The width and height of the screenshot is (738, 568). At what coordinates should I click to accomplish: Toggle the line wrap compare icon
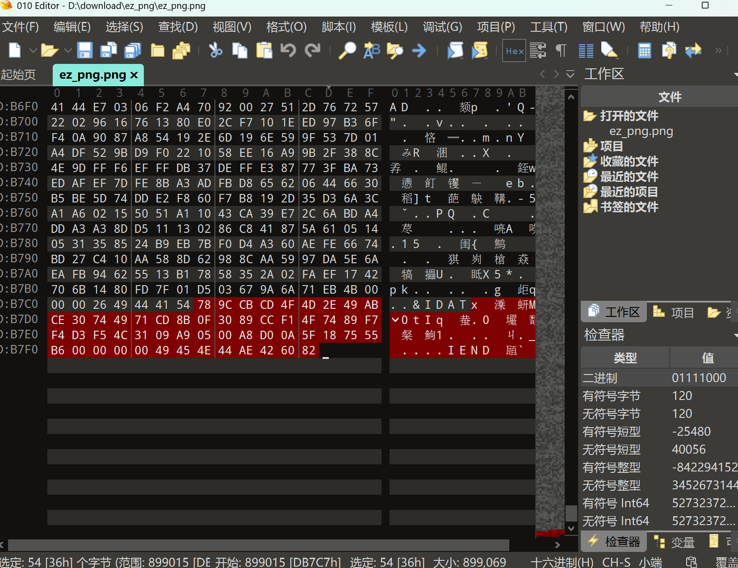[538, 50]
